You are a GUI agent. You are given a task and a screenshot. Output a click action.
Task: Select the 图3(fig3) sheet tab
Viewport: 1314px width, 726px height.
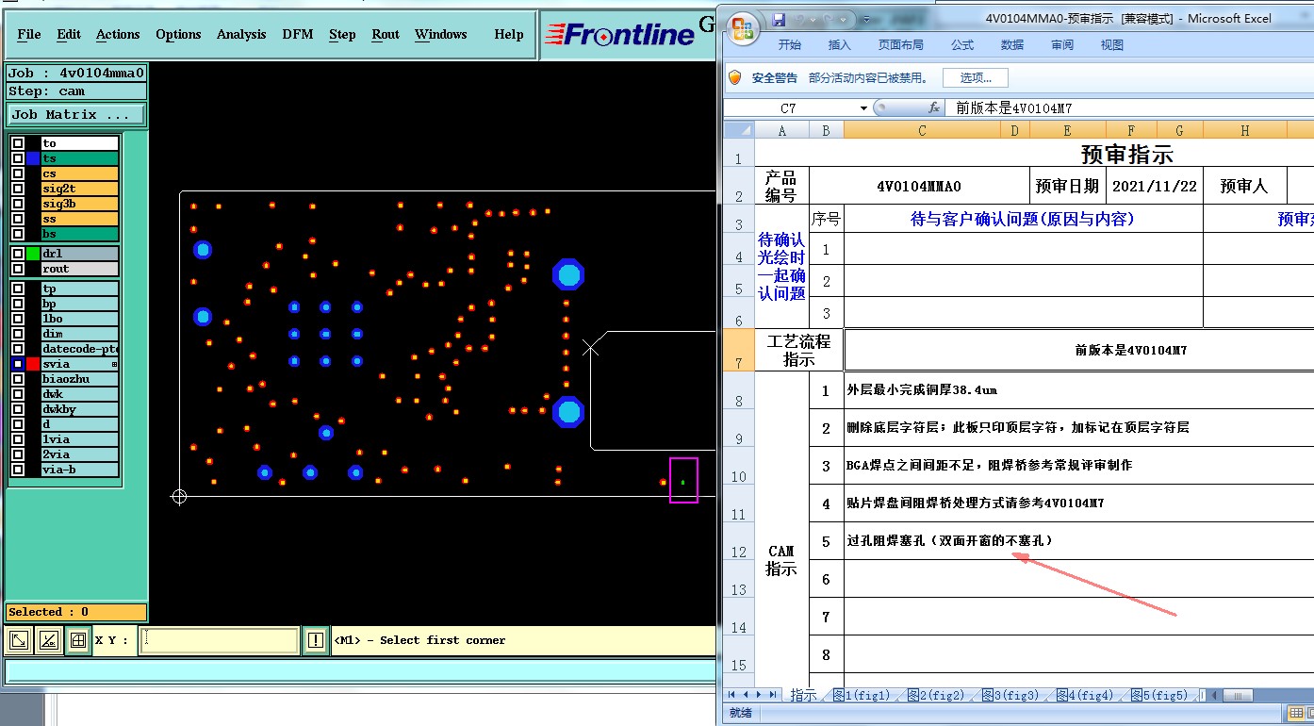[x=1010, y=696]
